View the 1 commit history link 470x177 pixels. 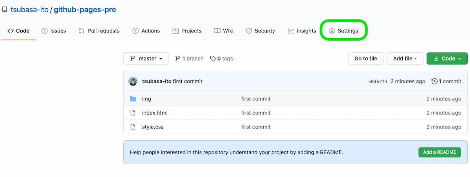(x=446, y=81)
